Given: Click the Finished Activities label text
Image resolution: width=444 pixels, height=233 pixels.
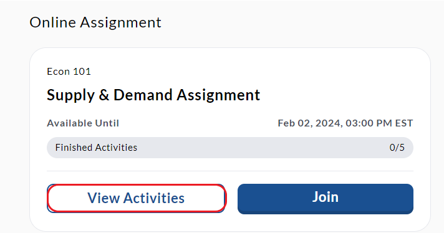Looking at the screenshot, I should tap(96, 148).
